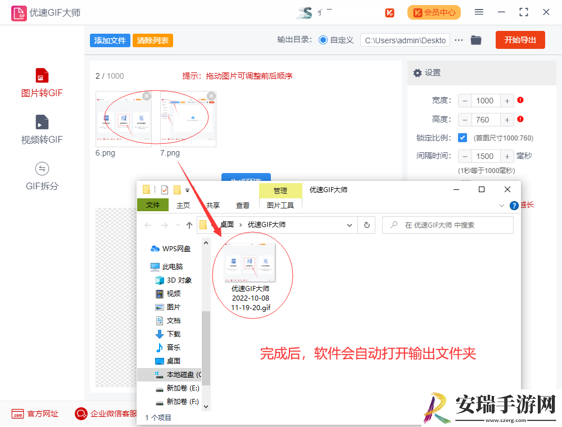Select the 6.png image thumbnail
This screenshot has height=427, width=562.
123,119
